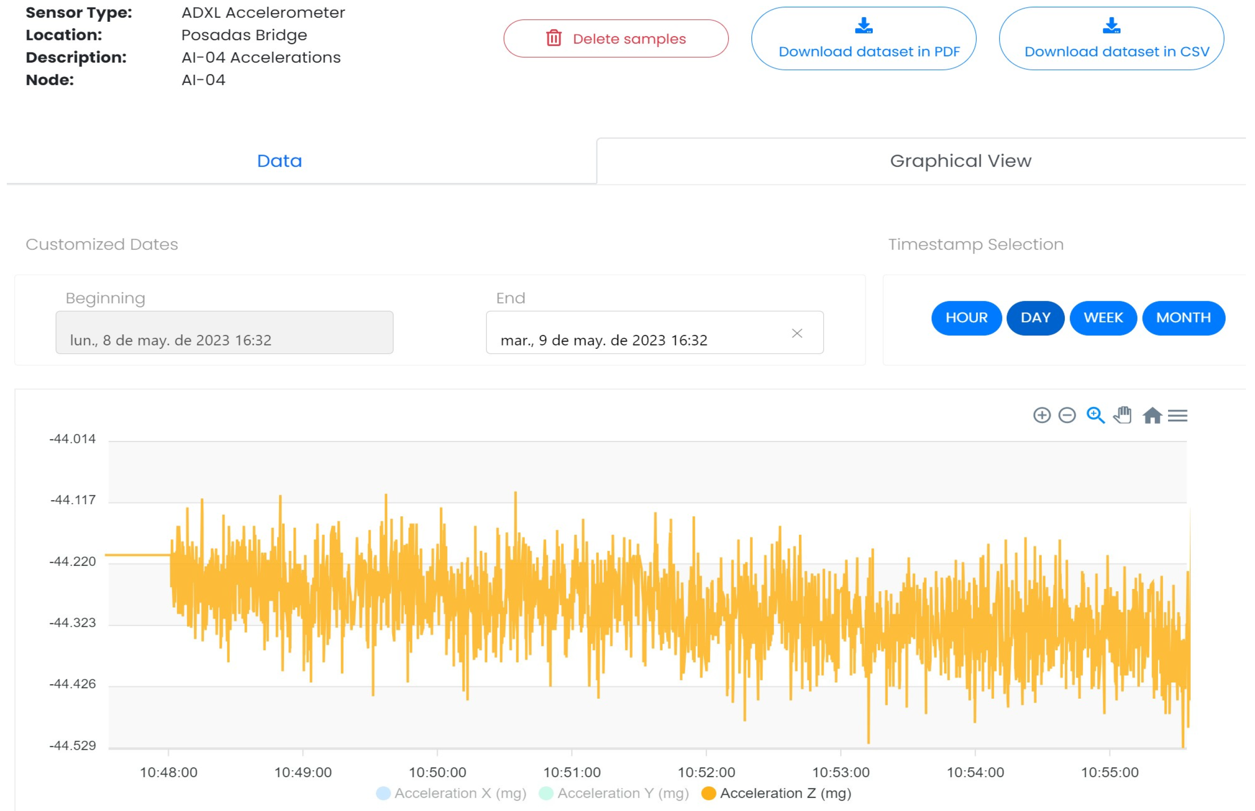Viewport: 1255px width, 811px height.
Task: Click the Acceleration Z orange legend marker
Action: click(x=708, y=793)
